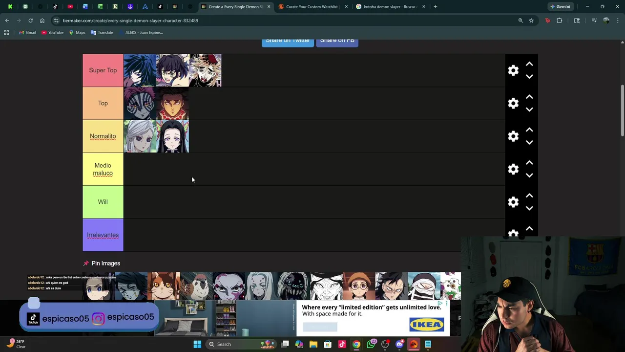Select the Normalito tier label
Image resolution: width=625 pixels, height=352 pixels.
(x=103, y=136)
